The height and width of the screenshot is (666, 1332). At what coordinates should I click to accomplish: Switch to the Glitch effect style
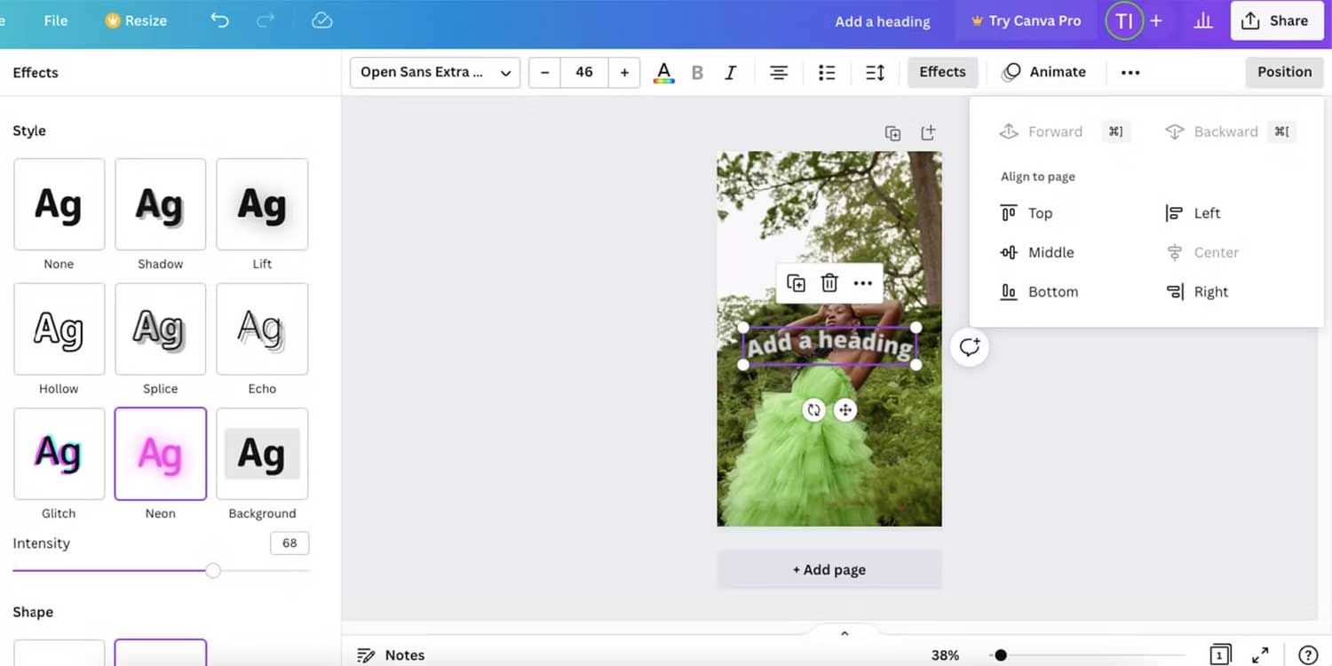coord(59,453)
